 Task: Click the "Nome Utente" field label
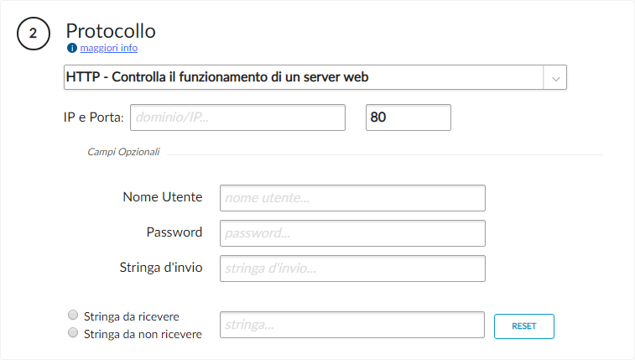(162, 197)
